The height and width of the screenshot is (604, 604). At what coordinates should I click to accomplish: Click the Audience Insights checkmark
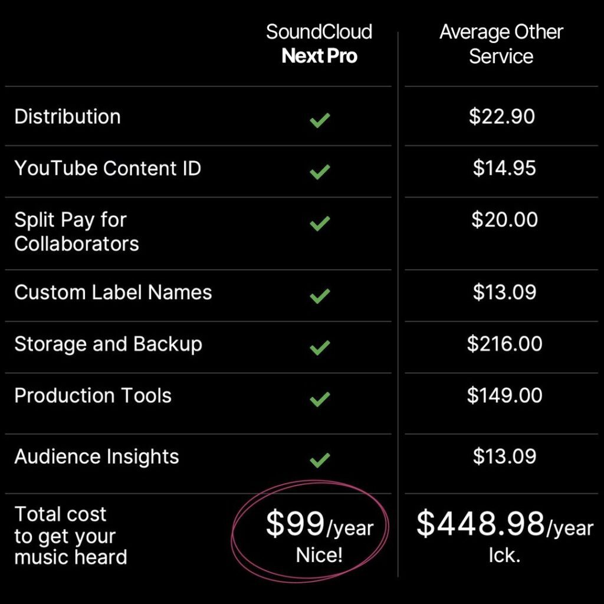(x=320, y=459)
